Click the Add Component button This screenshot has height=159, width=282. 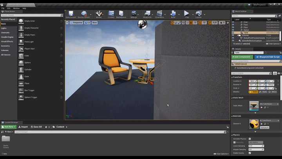(242, 57)
